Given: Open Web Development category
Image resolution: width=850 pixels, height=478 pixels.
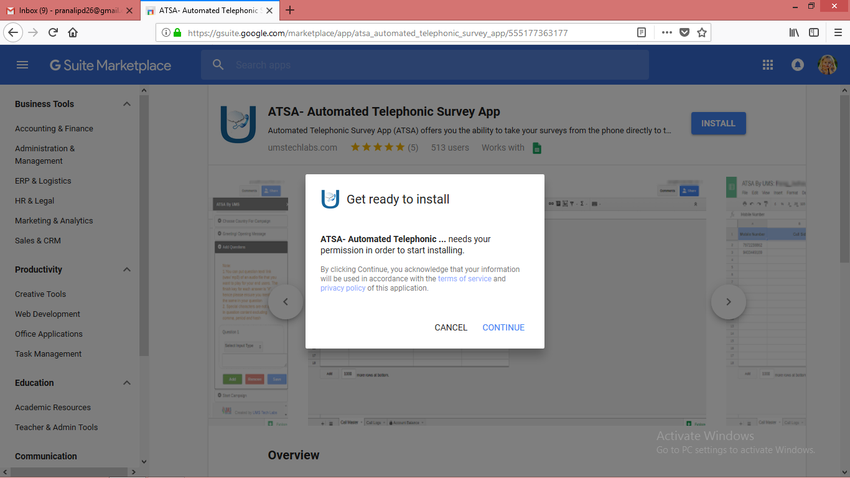Looking at the screenshot, I should [48, 314].
